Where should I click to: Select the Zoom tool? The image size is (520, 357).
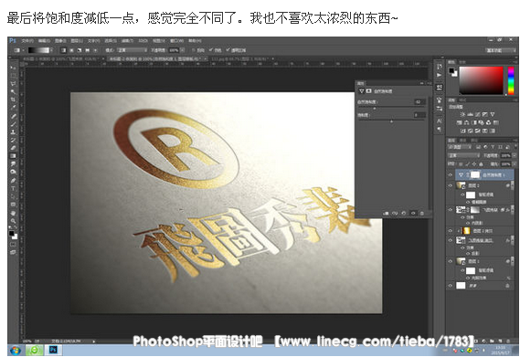point(13,221)
